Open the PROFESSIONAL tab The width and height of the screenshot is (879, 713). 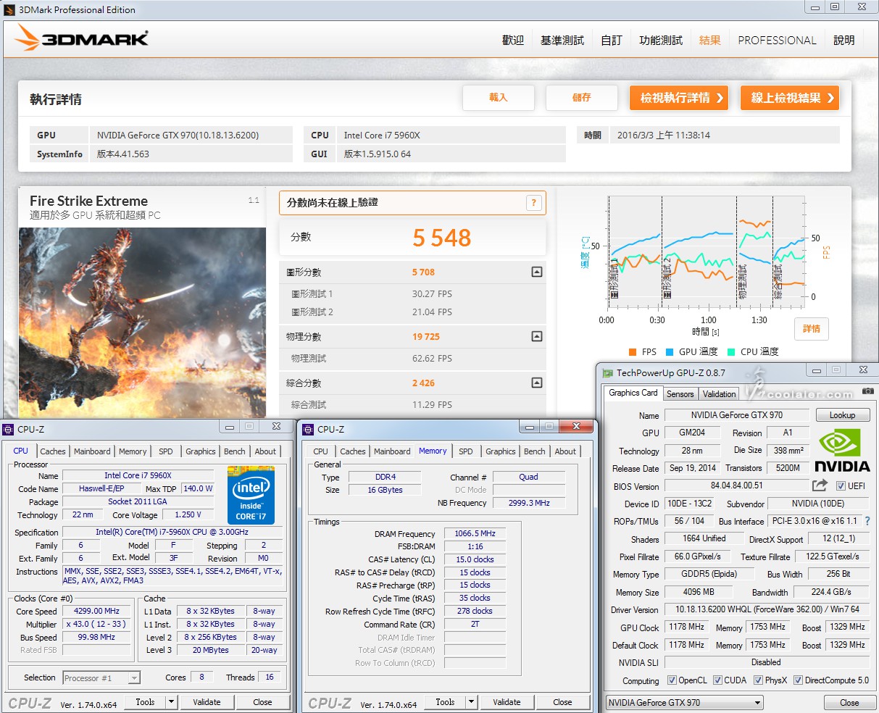point(777,41)
